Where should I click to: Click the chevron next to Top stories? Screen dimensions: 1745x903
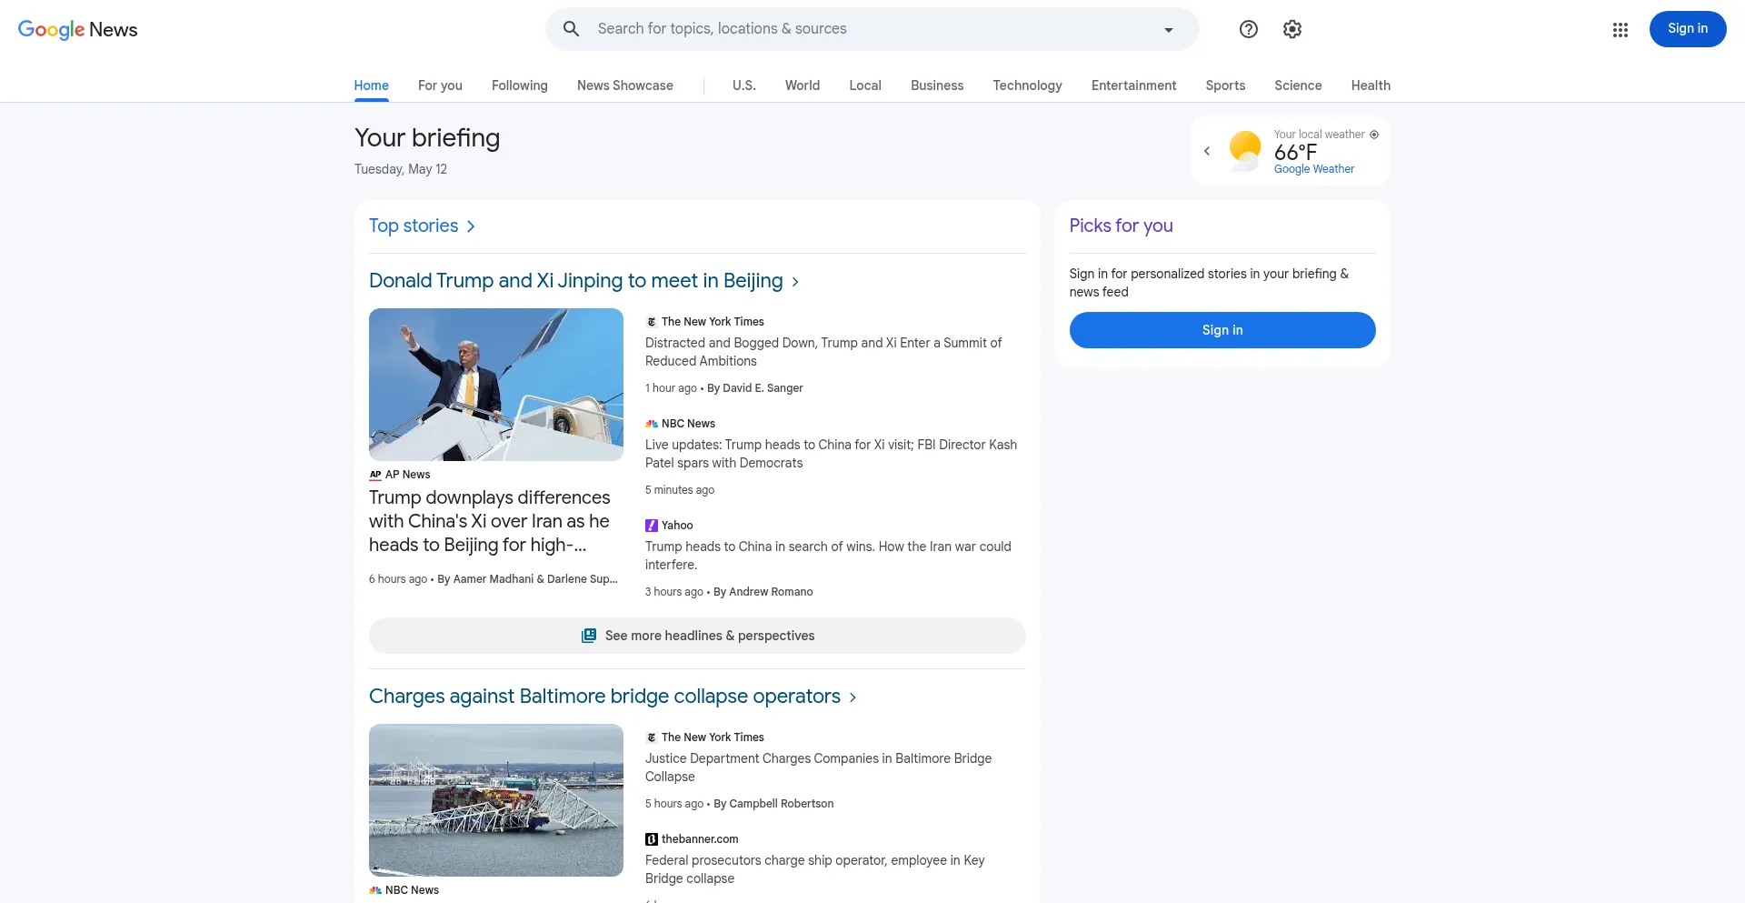[471, 226]
